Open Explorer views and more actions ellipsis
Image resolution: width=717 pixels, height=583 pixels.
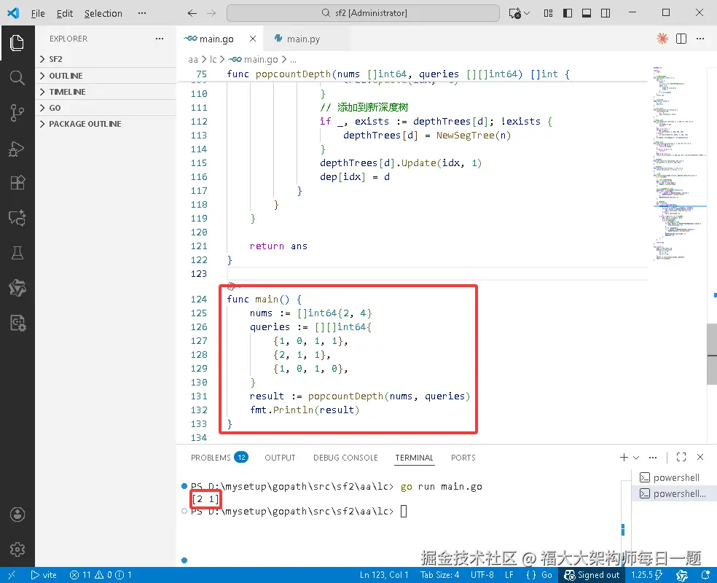(159, 39)
